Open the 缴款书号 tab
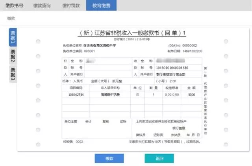The height and width of the screenshot is (166, 252). click(x=14, y=5)
